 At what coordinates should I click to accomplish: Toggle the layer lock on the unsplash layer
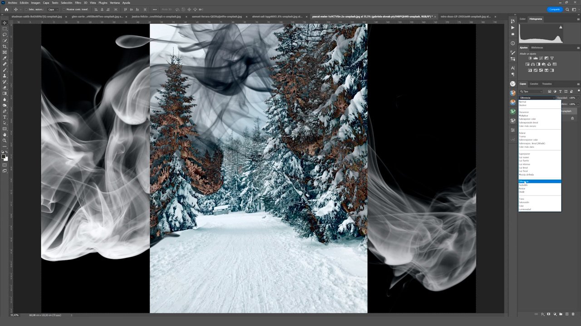[572, 118]
